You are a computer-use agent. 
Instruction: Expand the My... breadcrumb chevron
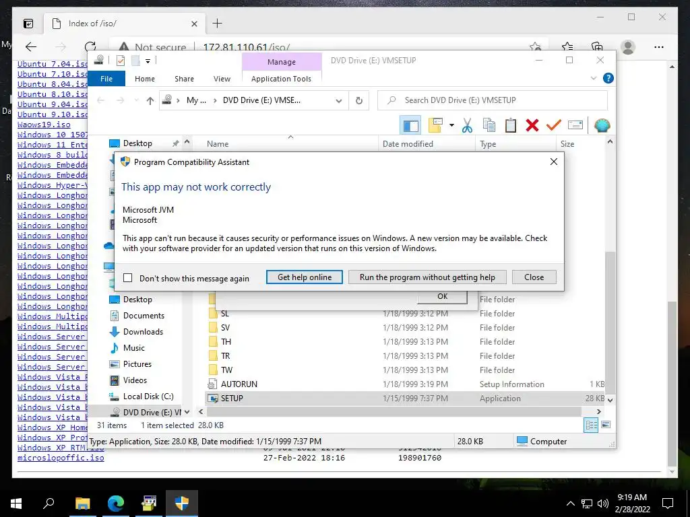(215, 101)
